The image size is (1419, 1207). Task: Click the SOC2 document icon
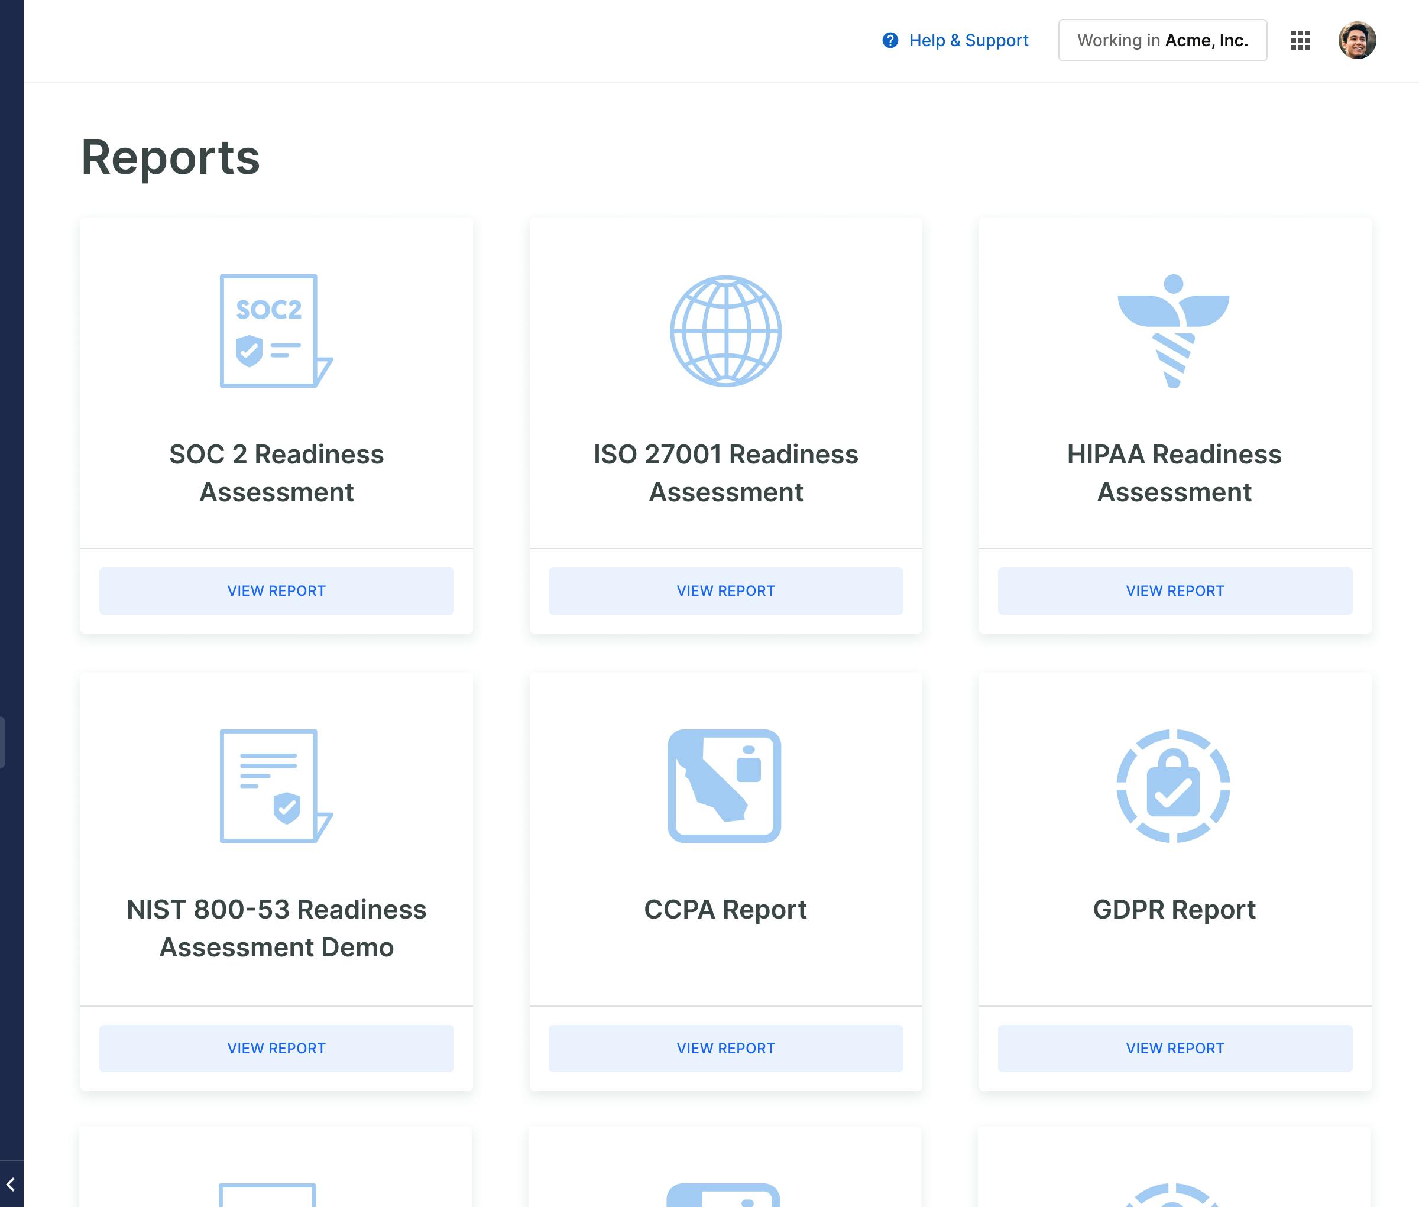(x=275, y=331)
